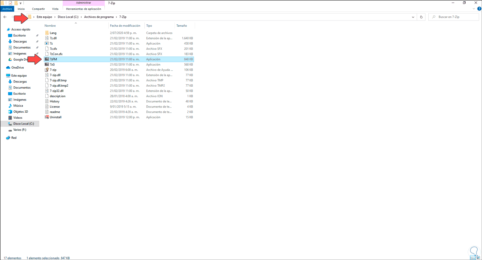The image size is (482, 260).
Task: Select the 7zCon.sfx file icon
Action: [x=47, y=54]
